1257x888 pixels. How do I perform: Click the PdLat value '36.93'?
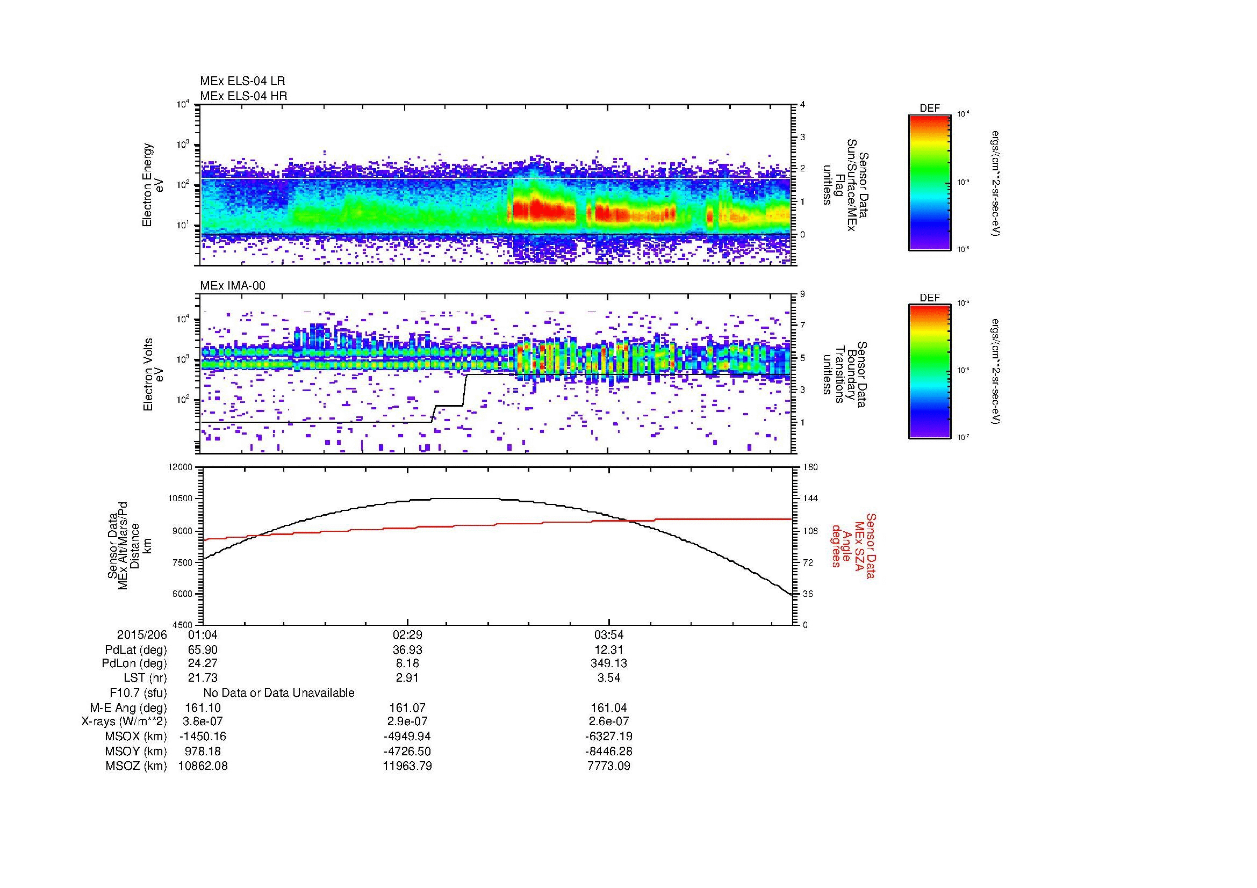point(407,650)
